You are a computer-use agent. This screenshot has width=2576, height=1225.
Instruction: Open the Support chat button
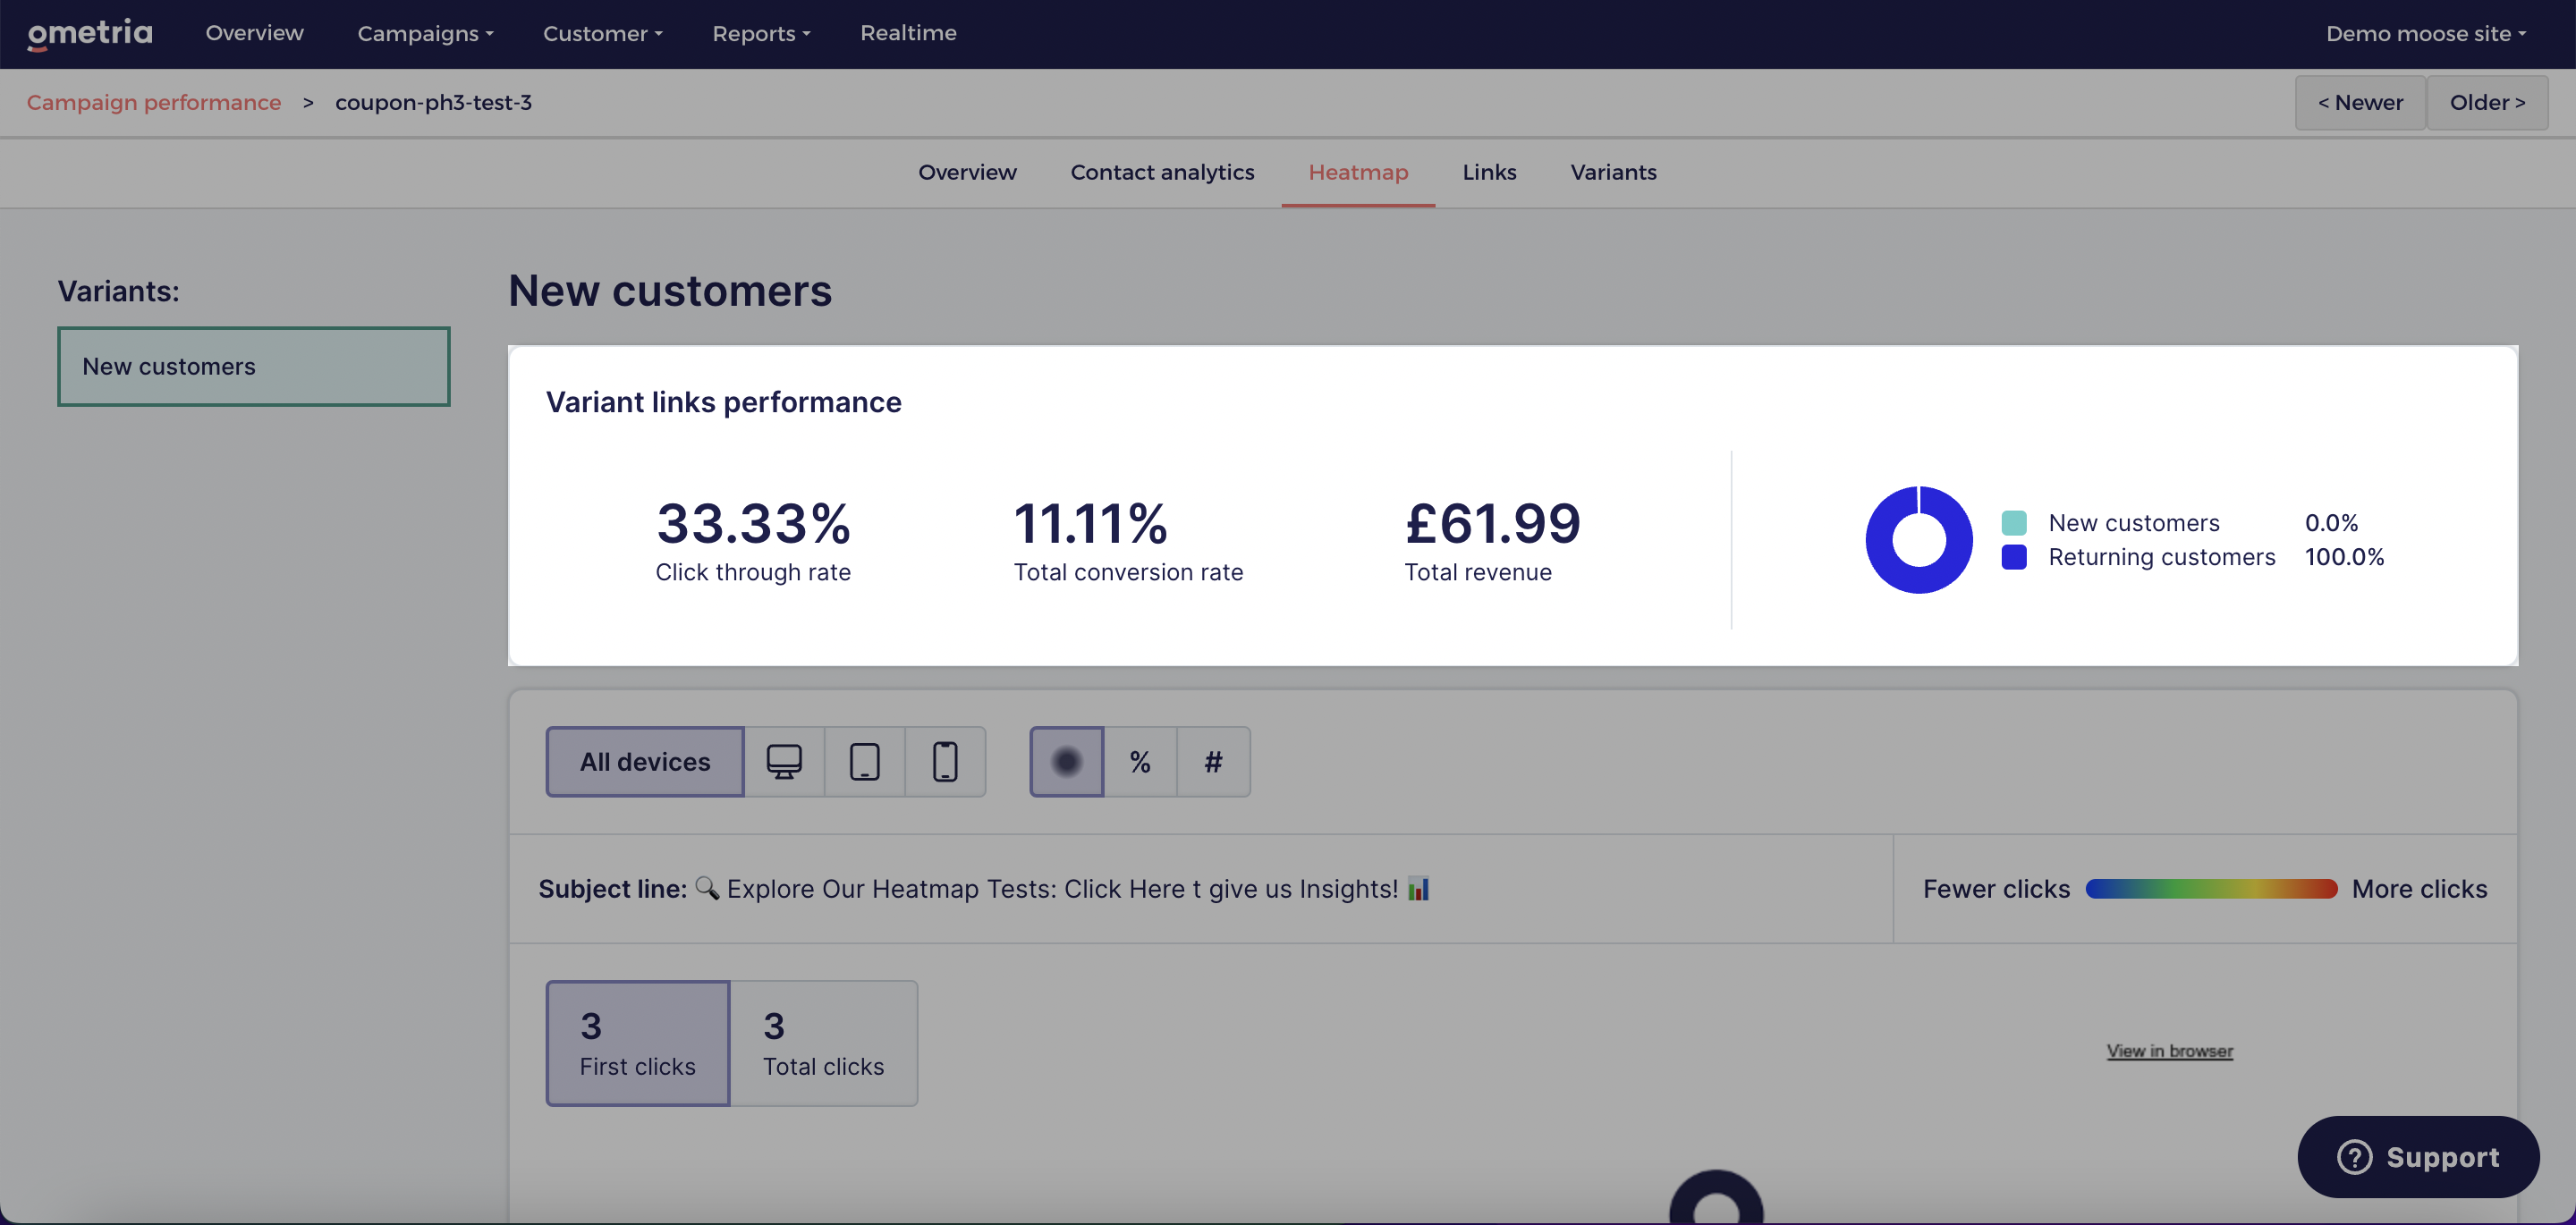tap(2418, 1157)
